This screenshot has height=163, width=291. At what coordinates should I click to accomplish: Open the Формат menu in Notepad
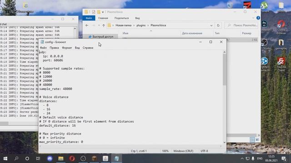pyautogui.click(x=67, y=48)
